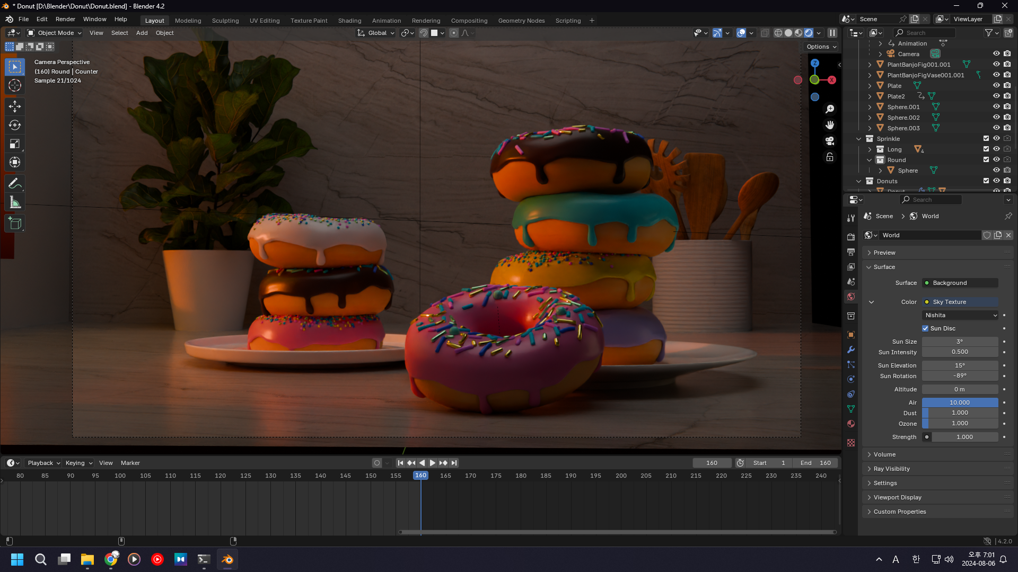Open the File menu
Screen dimensions: 1018x572
pos(23,19)
